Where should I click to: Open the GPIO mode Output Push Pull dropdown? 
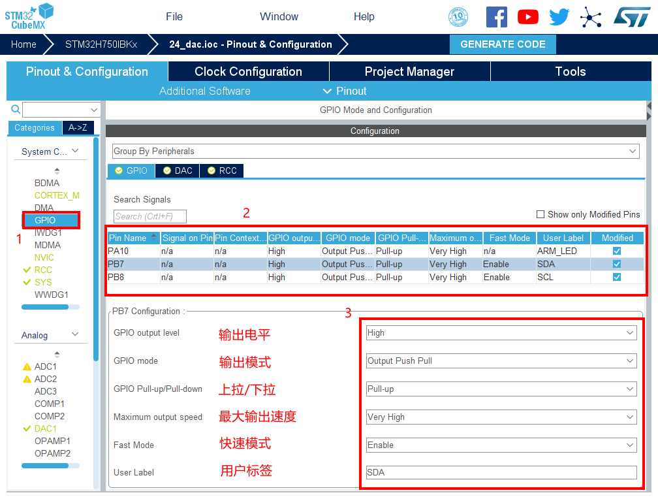point(501,361)
